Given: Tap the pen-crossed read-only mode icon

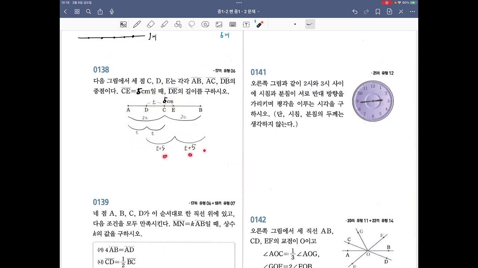Looking at the screenshot, I should tap(401, 12).
